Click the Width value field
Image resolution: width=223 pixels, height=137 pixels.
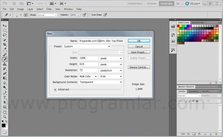point(88,58)
